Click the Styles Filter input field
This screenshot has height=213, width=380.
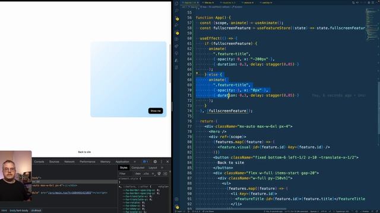[126, 173]
